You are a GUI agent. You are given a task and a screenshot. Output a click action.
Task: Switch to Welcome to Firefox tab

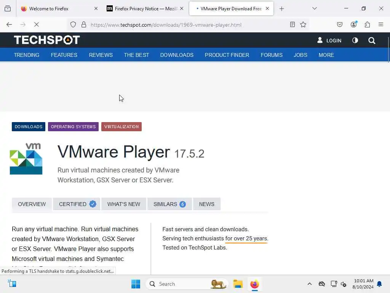[x=59, y=8]
